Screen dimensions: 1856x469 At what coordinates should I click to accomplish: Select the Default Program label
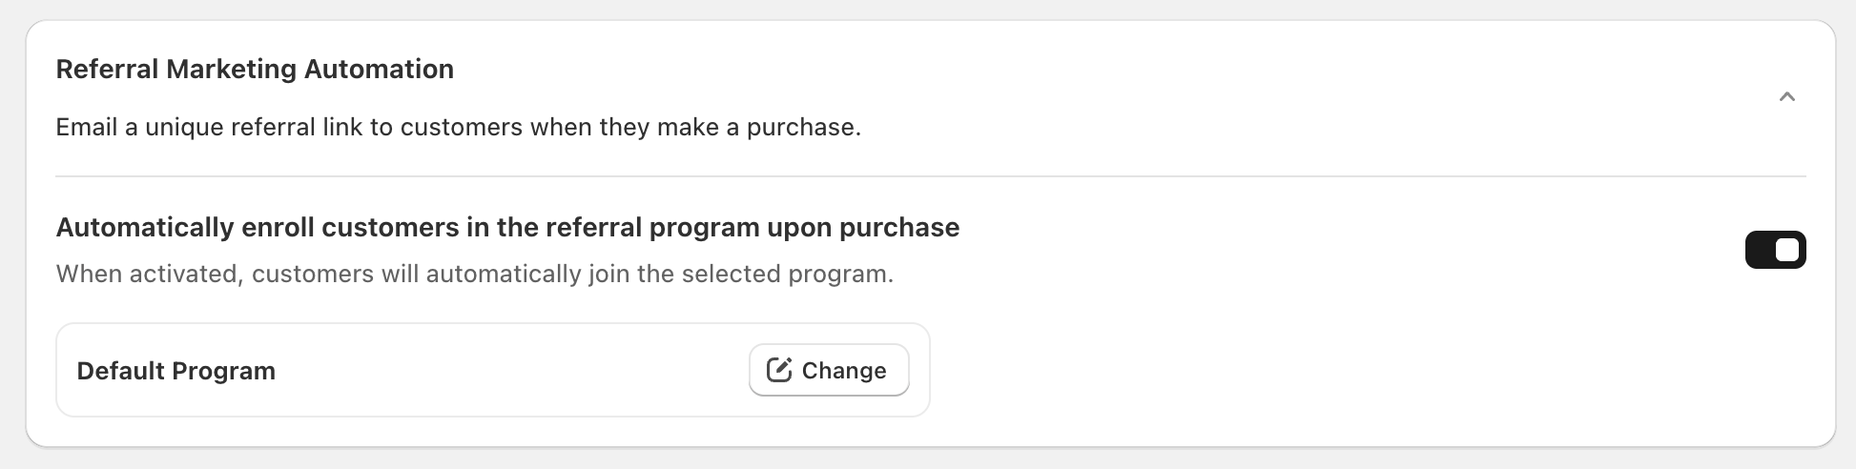coord(176,371)
